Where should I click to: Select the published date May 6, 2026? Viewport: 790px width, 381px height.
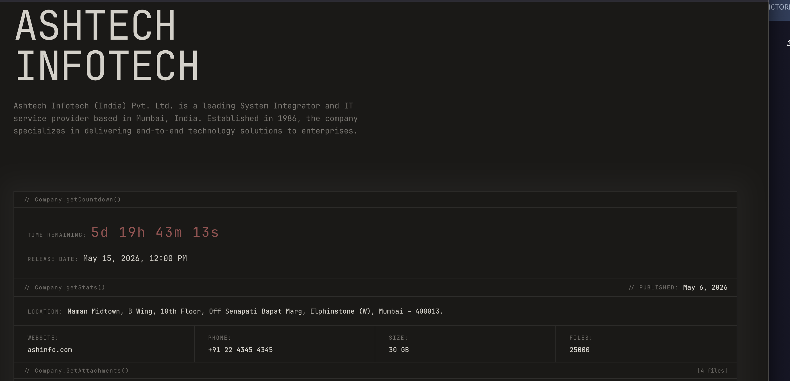click(x=705, y=287)
